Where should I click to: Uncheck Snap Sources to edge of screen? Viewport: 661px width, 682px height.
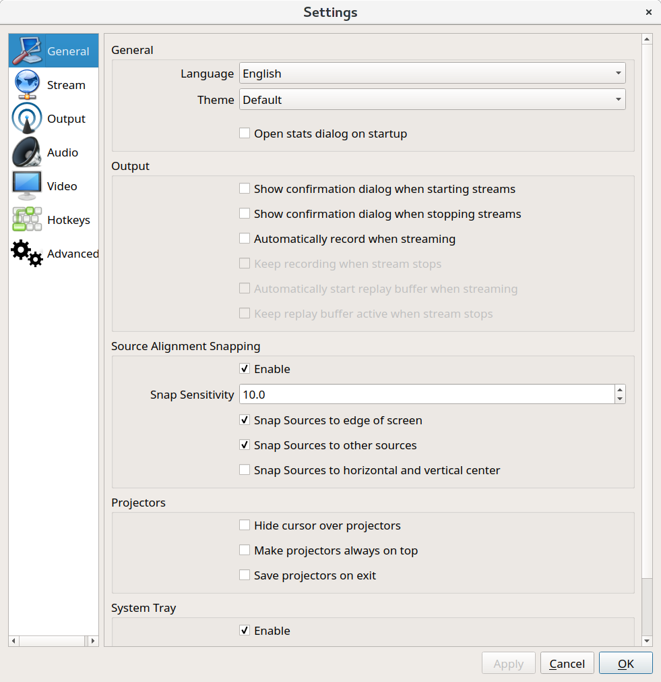pos(245,420)
